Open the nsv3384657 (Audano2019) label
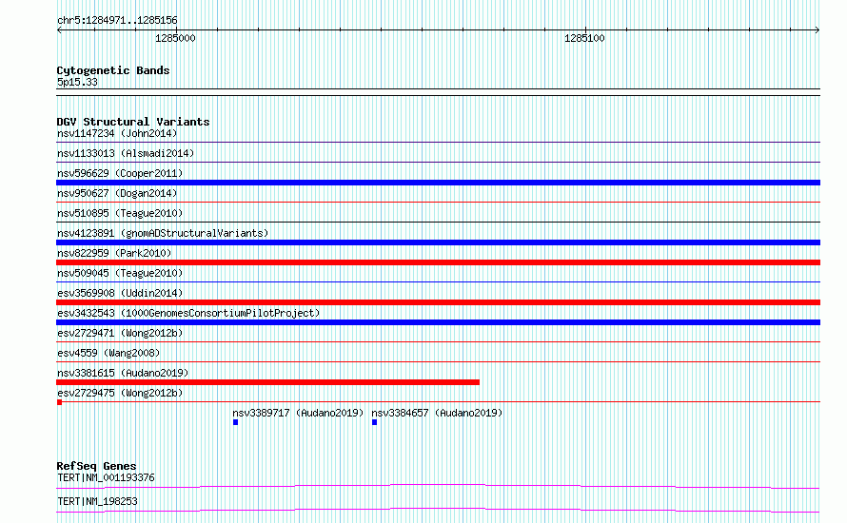Image resolution: width=847 pixels, height=523 pixels. click(x=437, y=413)
